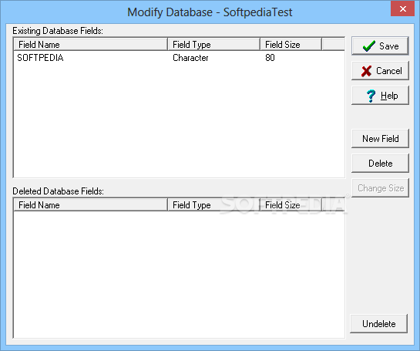420x351 pixels.
Task: Close the Modify Database dialog window
Action: [x=402, y=8]
